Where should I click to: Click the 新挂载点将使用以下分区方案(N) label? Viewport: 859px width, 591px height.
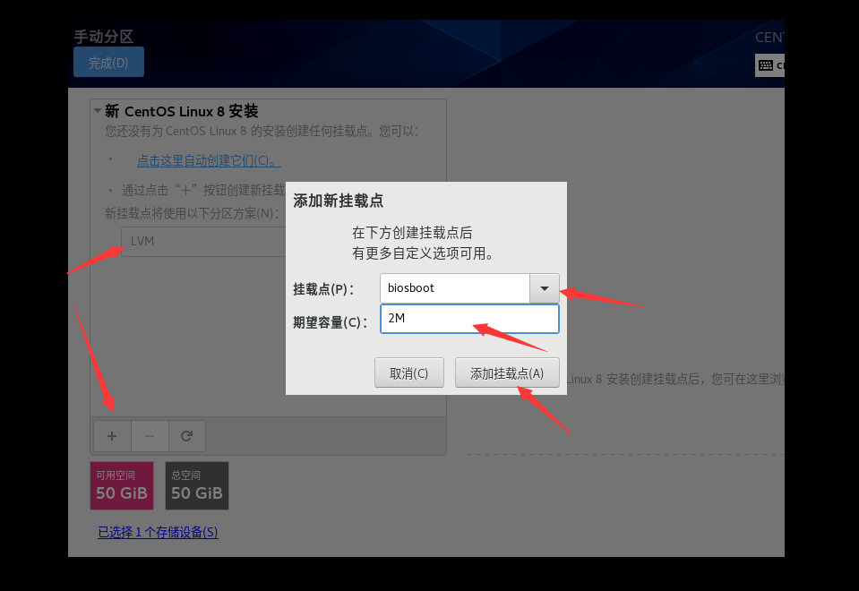(x=192, y=213)
